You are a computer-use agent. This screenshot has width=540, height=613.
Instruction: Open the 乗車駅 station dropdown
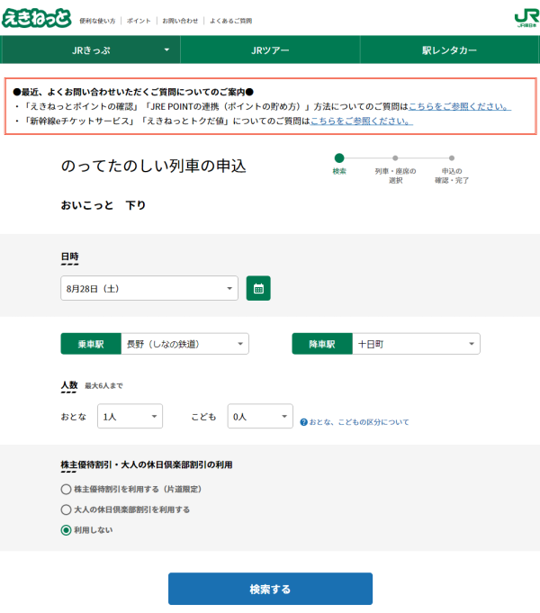click(x=185, y=344)
